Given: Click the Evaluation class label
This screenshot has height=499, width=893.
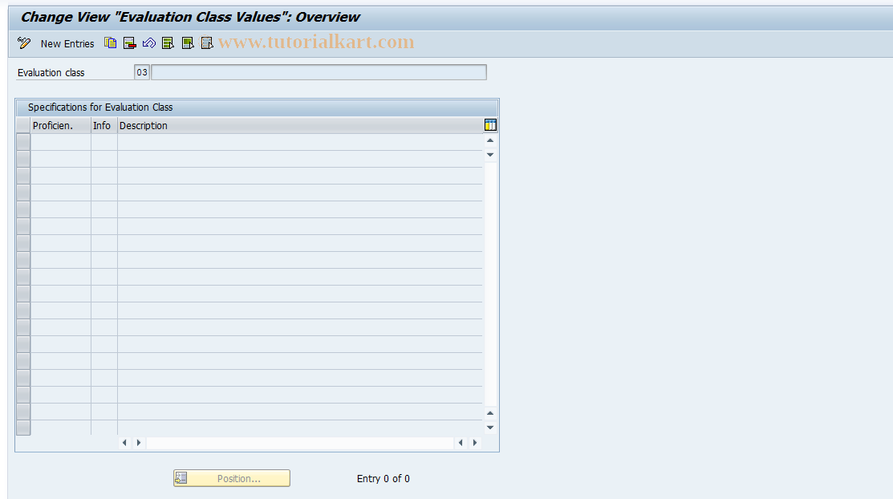Looking at the screenshot, I should coord(51,73).
